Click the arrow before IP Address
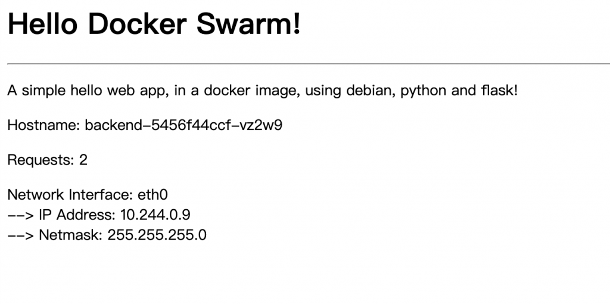 tap(21, 215)
